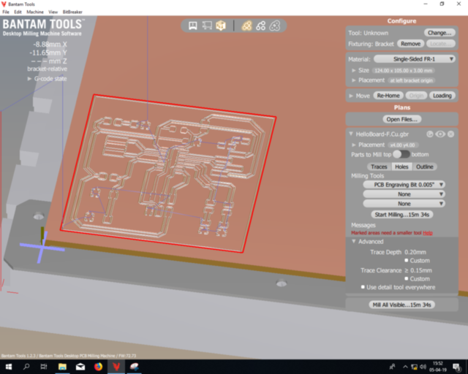Select the middle toolpath render mode icon
The image size is (468, 374).
coord(260,26)
